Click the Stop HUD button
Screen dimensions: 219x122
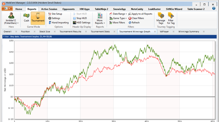click(80, 18)
